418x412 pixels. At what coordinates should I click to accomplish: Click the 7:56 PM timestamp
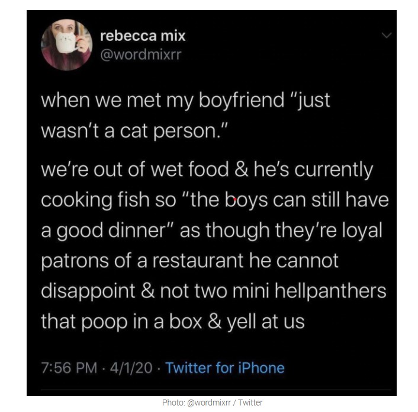69,368
